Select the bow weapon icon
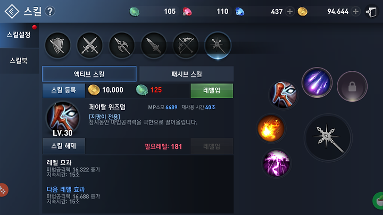 point(186,45)
